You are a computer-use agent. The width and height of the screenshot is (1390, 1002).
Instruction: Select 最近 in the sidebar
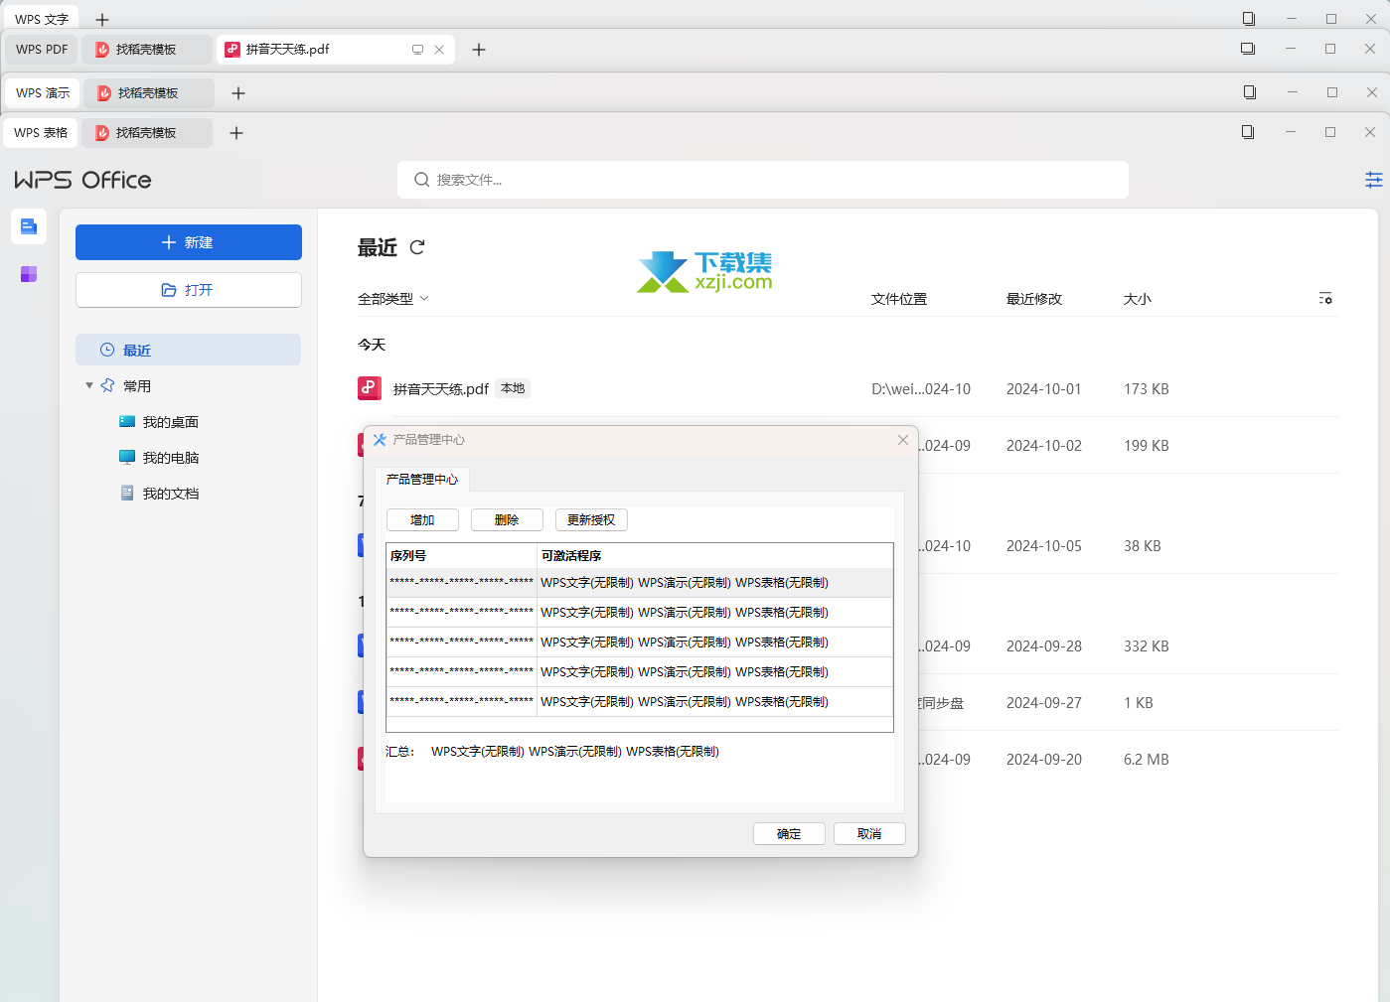(x=189, y=350)
